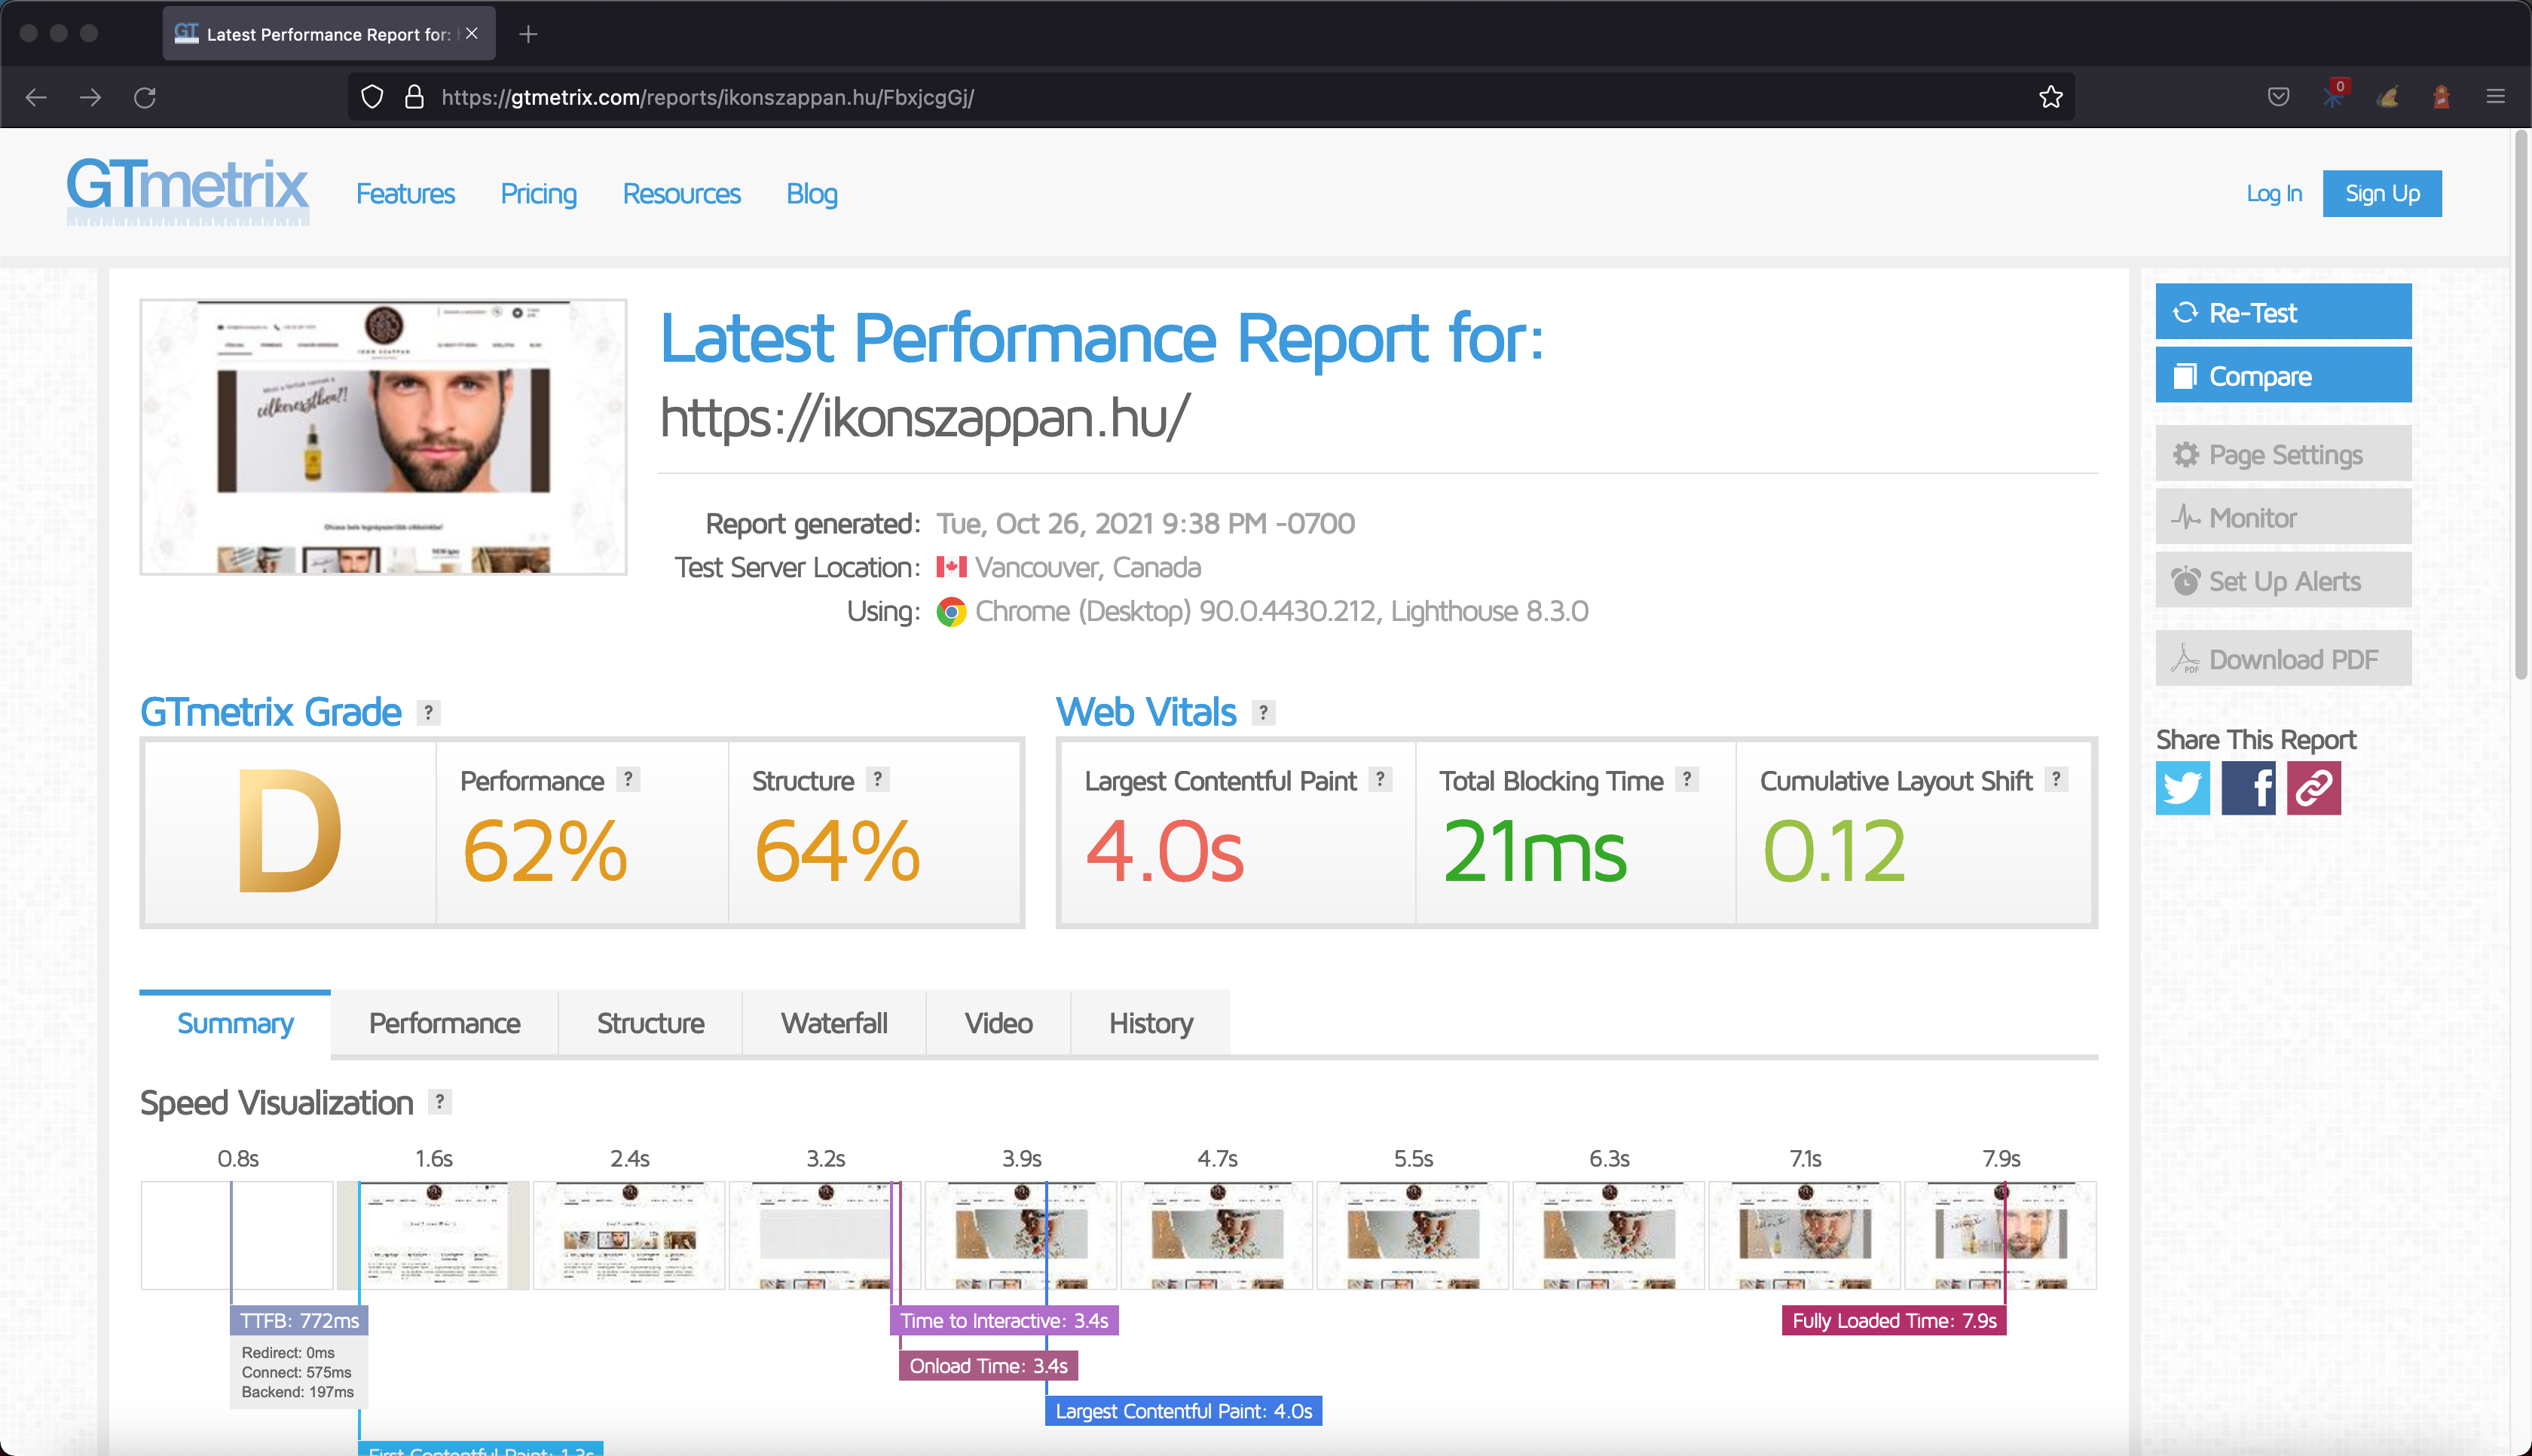Copy report link via chain icon
The image size is (2532, 1456).
(2313, 788)
